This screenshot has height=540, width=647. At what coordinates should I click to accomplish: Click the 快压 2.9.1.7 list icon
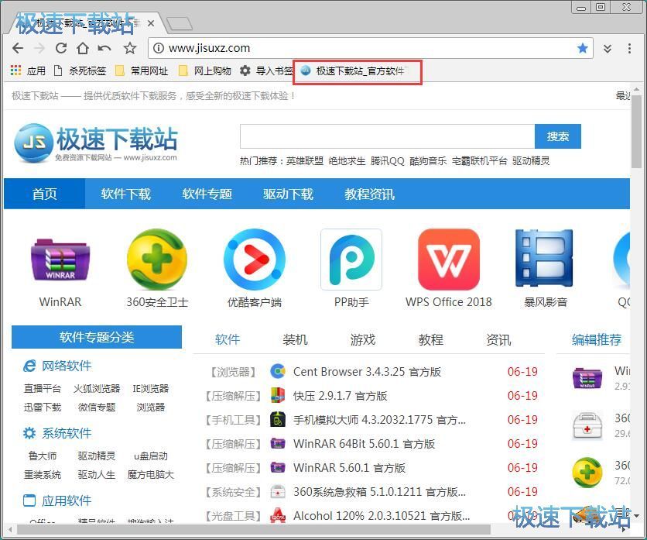click(278, 395)
